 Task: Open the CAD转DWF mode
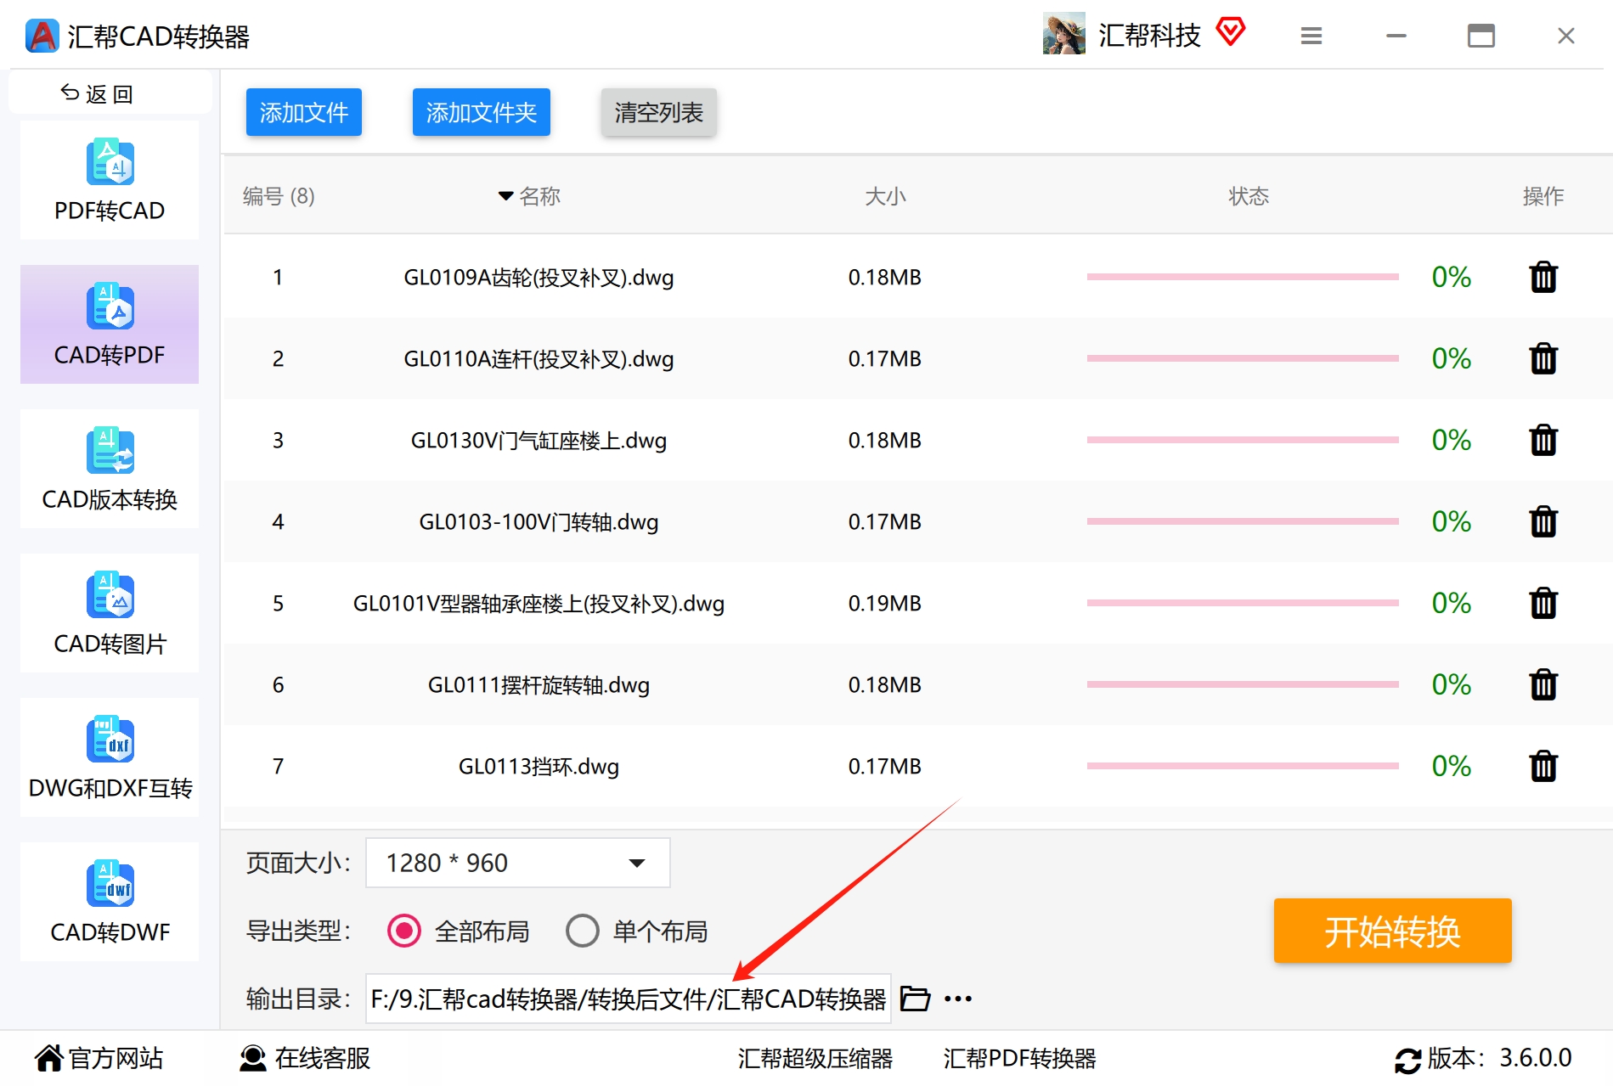point(110,902)
